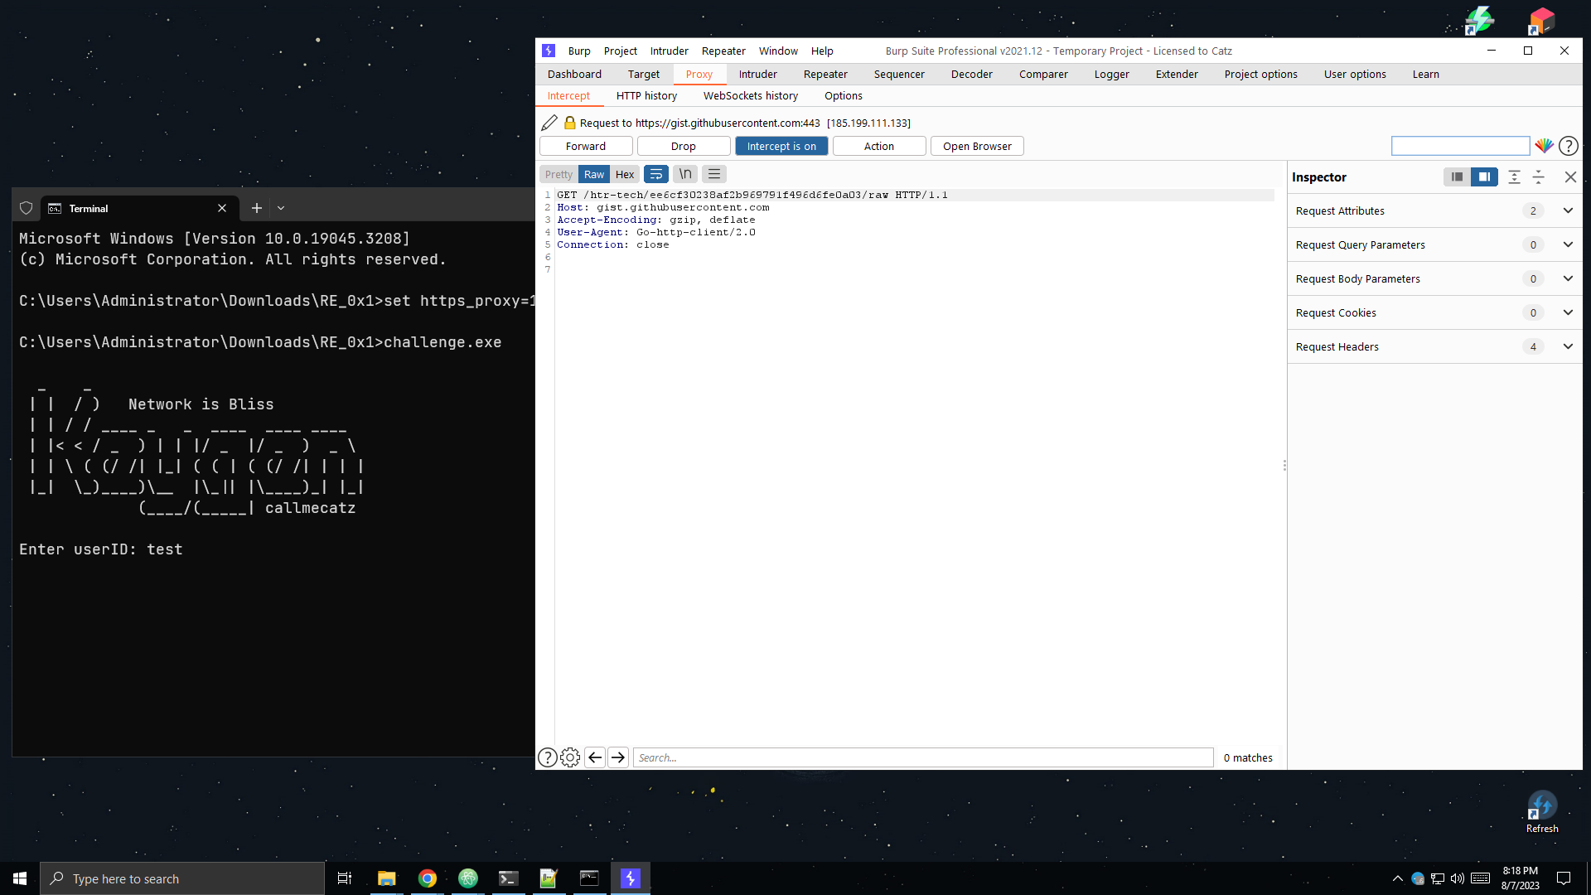Forward the intercepted request
Screen dimensions: 1591x895
pyautogui.click(x=585, y=146)
